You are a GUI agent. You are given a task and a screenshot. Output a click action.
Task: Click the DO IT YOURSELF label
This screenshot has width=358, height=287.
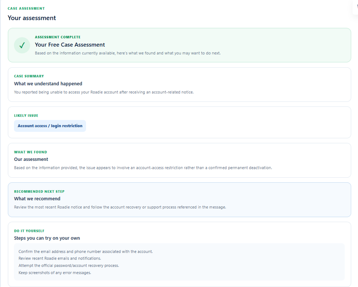[x=29, y=231]
